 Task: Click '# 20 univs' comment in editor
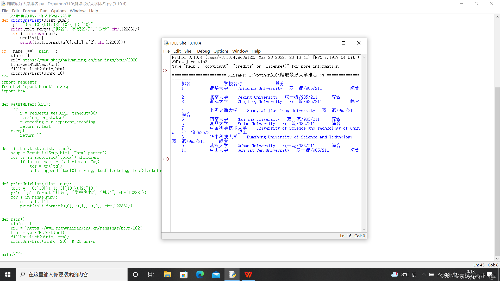(84, 241)
